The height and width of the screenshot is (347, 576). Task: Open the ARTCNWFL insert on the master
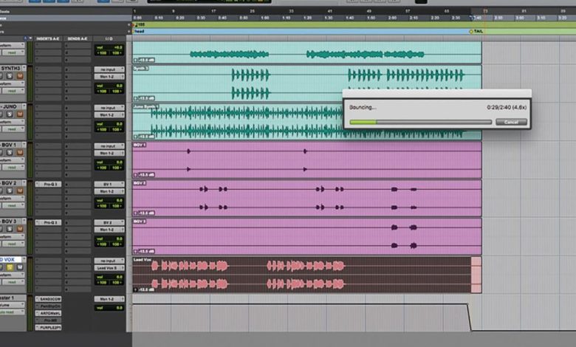click(48, 313)
